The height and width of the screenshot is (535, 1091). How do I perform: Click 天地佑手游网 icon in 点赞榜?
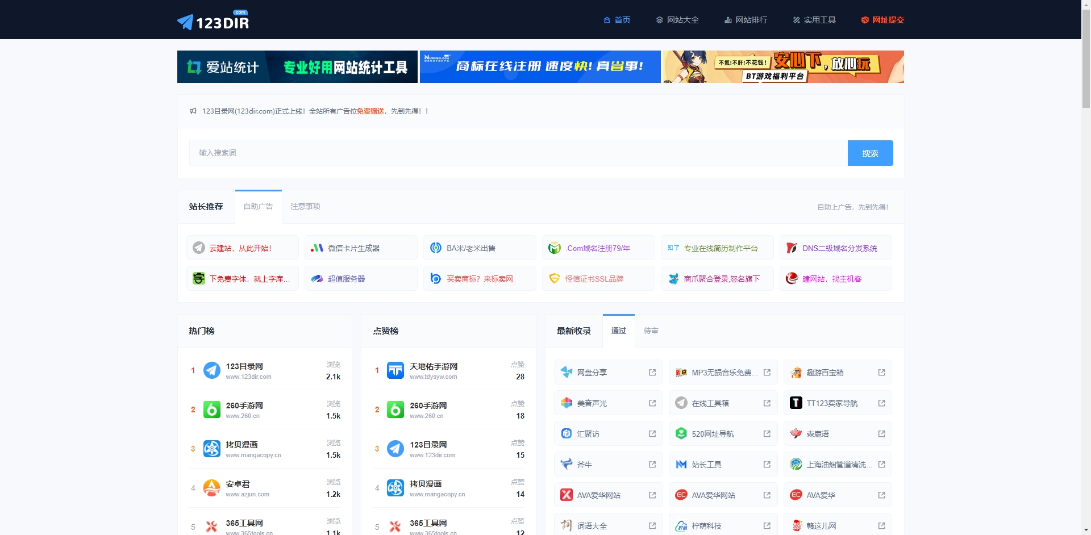[x=395, y=370]
